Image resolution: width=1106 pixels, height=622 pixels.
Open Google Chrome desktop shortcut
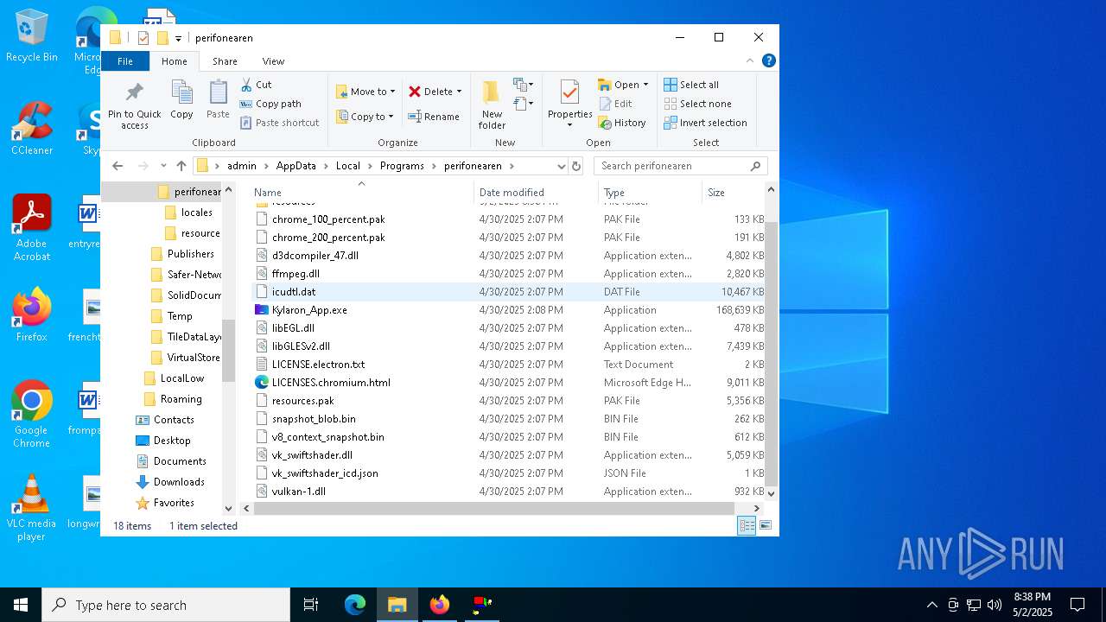(31, 415)
